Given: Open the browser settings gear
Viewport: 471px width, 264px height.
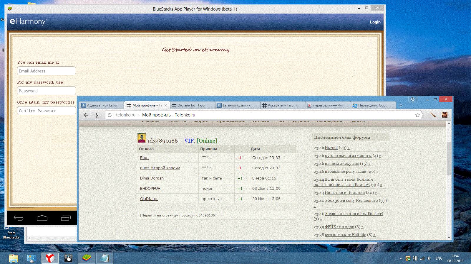Looking at the screenshot, I should pyautogui.click(x=413, y=99).
